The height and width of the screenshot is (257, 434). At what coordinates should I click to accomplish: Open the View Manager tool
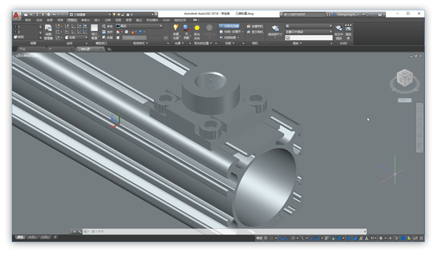point(48,31)
